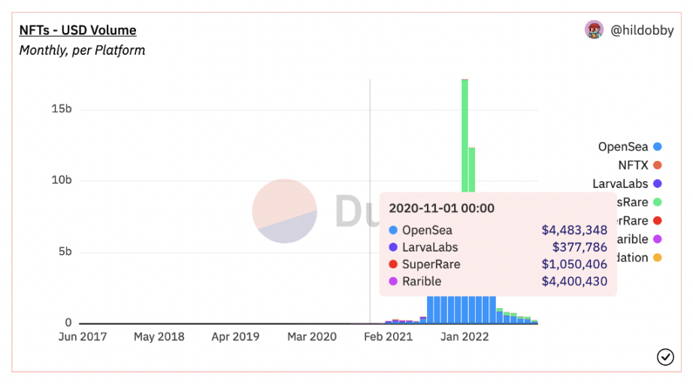Click the red SuperRare legend dot
The image size is (693, 384).
658,220
